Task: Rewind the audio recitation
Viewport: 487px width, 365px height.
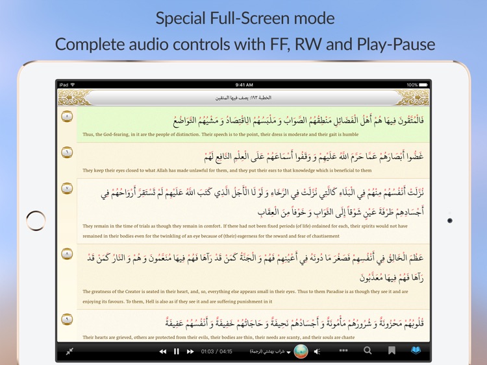Action: click(163, 351)
